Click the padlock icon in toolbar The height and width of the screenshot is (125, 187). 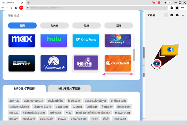point(171,8)
